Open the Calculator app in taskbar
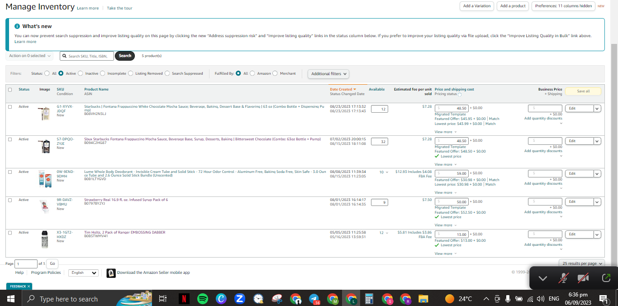The height and width of the screenshot is (306, 618). (x=369, y=299)
